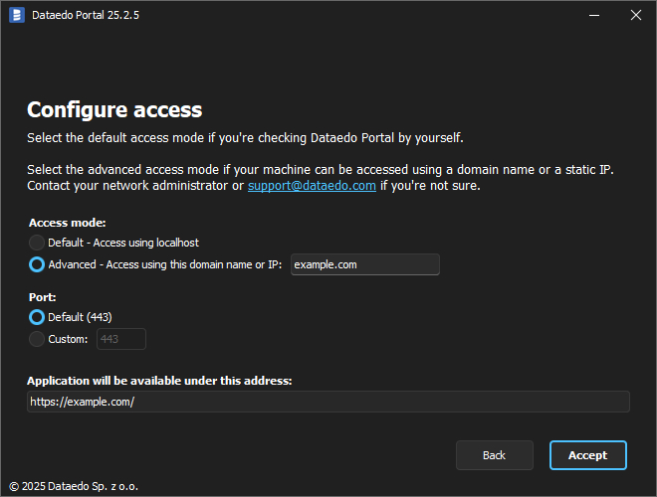Select Default localhost access mode radio button

(x=37, y=243)
